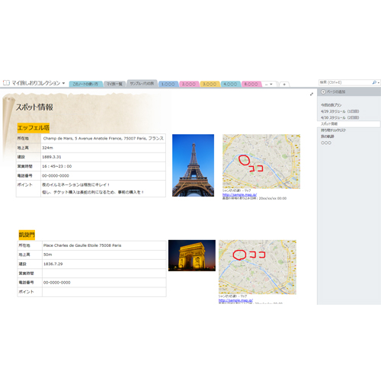Open the yellow 3.○○○○ section tab

point(210,84)
